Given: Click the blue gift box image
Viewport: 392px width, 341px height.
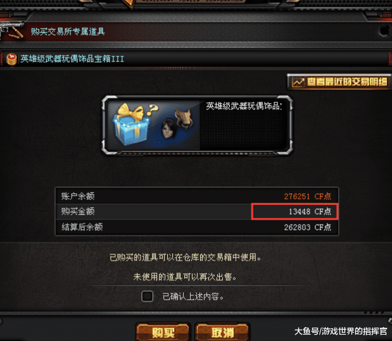Looking at the screenshot, I should [130, 125].
